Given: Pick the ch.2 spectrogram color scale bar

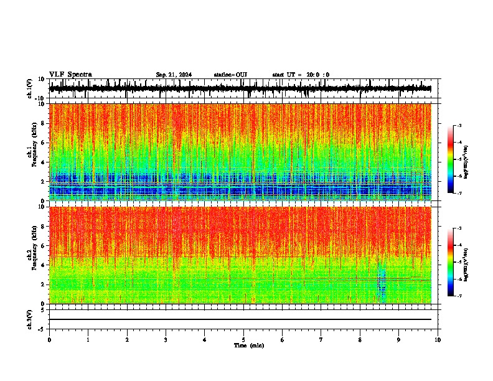Looking at the screenshot, I should 451,262.
